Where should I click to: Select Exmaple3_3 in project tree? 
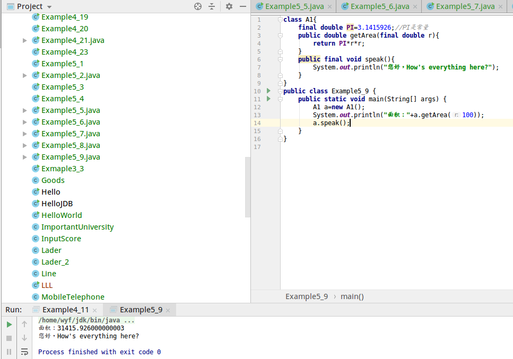pos(63,169)
